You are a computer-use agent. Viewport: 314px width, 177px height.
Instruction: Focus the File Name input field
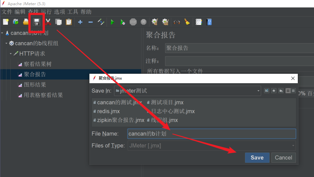click(x=212, y=134)
